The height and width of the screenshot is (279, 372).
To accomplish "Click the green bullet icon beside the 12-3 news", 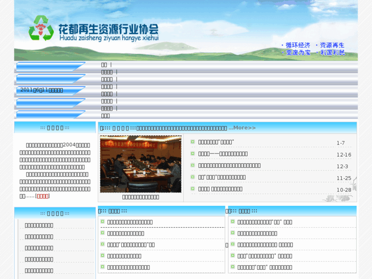I will click(x=192, y=165).
